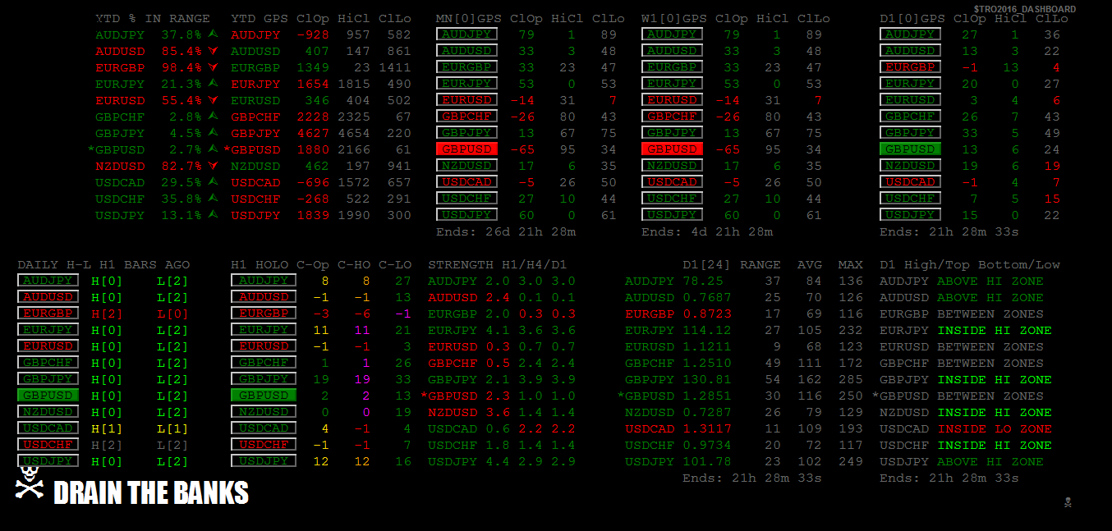Click the red down arrow beside NZDUSD 82.7%

click(214, 166)
